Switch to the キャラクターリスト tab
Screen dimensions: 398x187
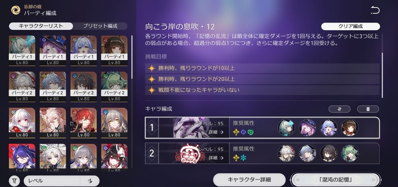[41, 26]
